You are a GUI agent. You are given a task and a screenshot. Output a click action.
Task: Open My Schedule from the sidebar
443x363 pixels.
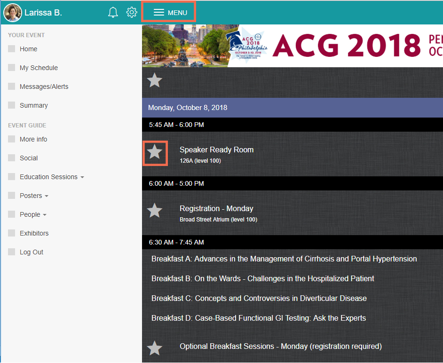pyautogui.click(x=39, y=68)
